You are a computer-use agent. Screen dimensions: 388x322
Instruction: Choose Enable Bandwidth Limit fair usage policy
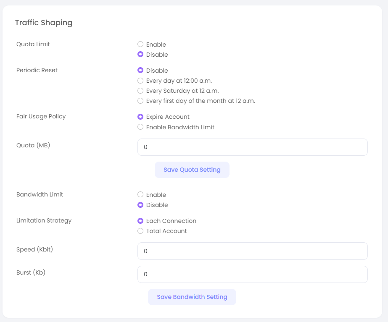coord(140,127)
